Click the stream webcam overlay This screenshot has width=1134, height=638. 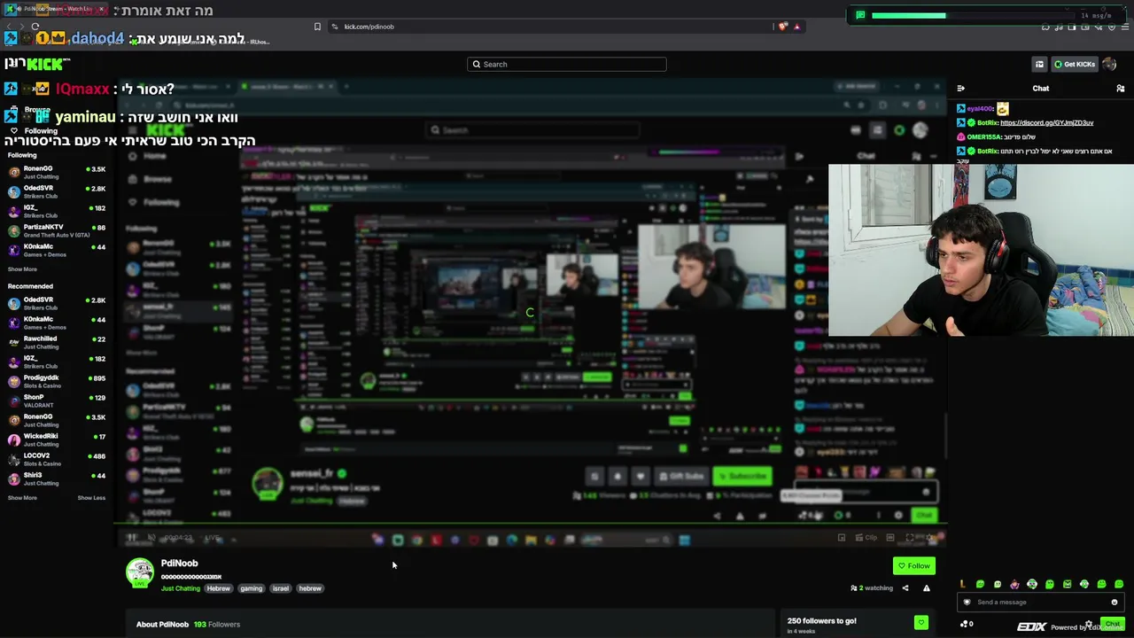(981, 250)
